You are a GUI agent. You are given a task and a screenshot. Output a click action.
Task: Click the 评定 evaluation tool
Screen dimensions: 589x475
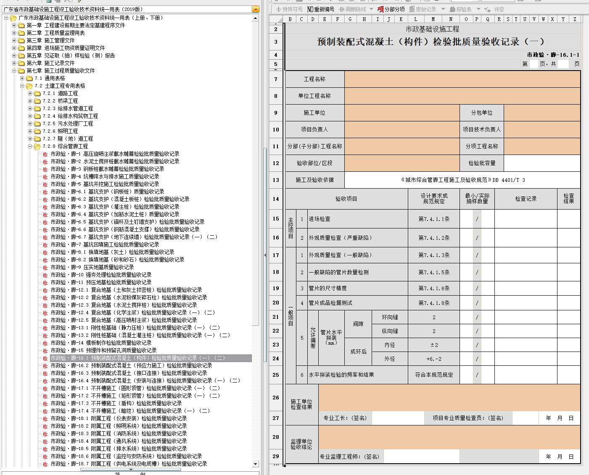(494, 9)
